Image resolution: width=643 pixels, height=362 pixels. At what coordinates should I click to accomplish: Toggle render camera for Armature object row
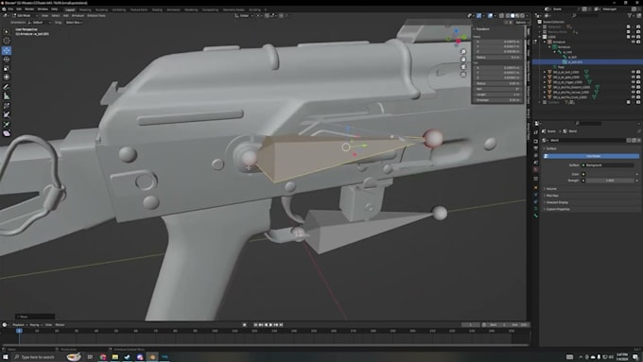[638, 42]
